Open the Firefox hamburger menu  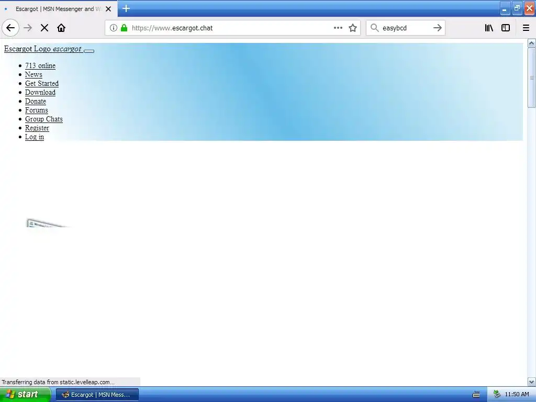click(x=526, y=28)
